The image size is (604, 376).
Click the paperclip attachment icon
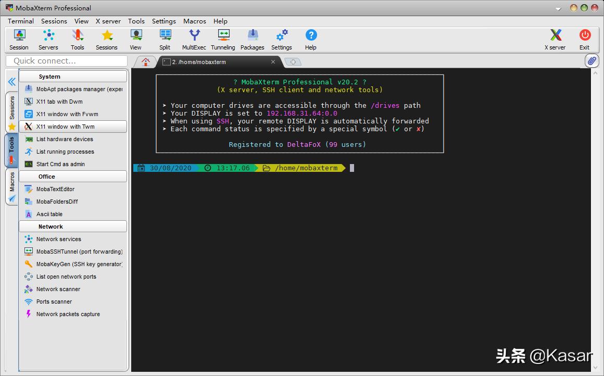(592, 61)
